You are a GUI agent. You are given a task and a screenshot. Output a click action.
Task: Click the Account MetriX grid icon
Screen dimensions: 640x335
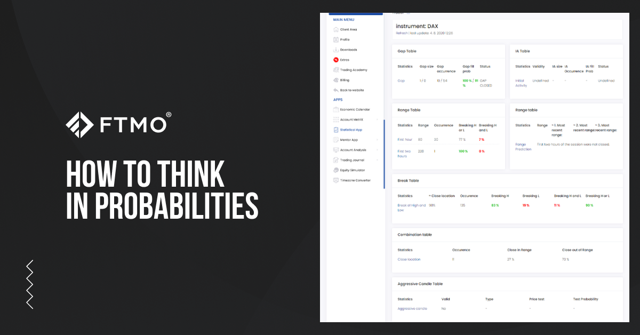coord(337,119)
